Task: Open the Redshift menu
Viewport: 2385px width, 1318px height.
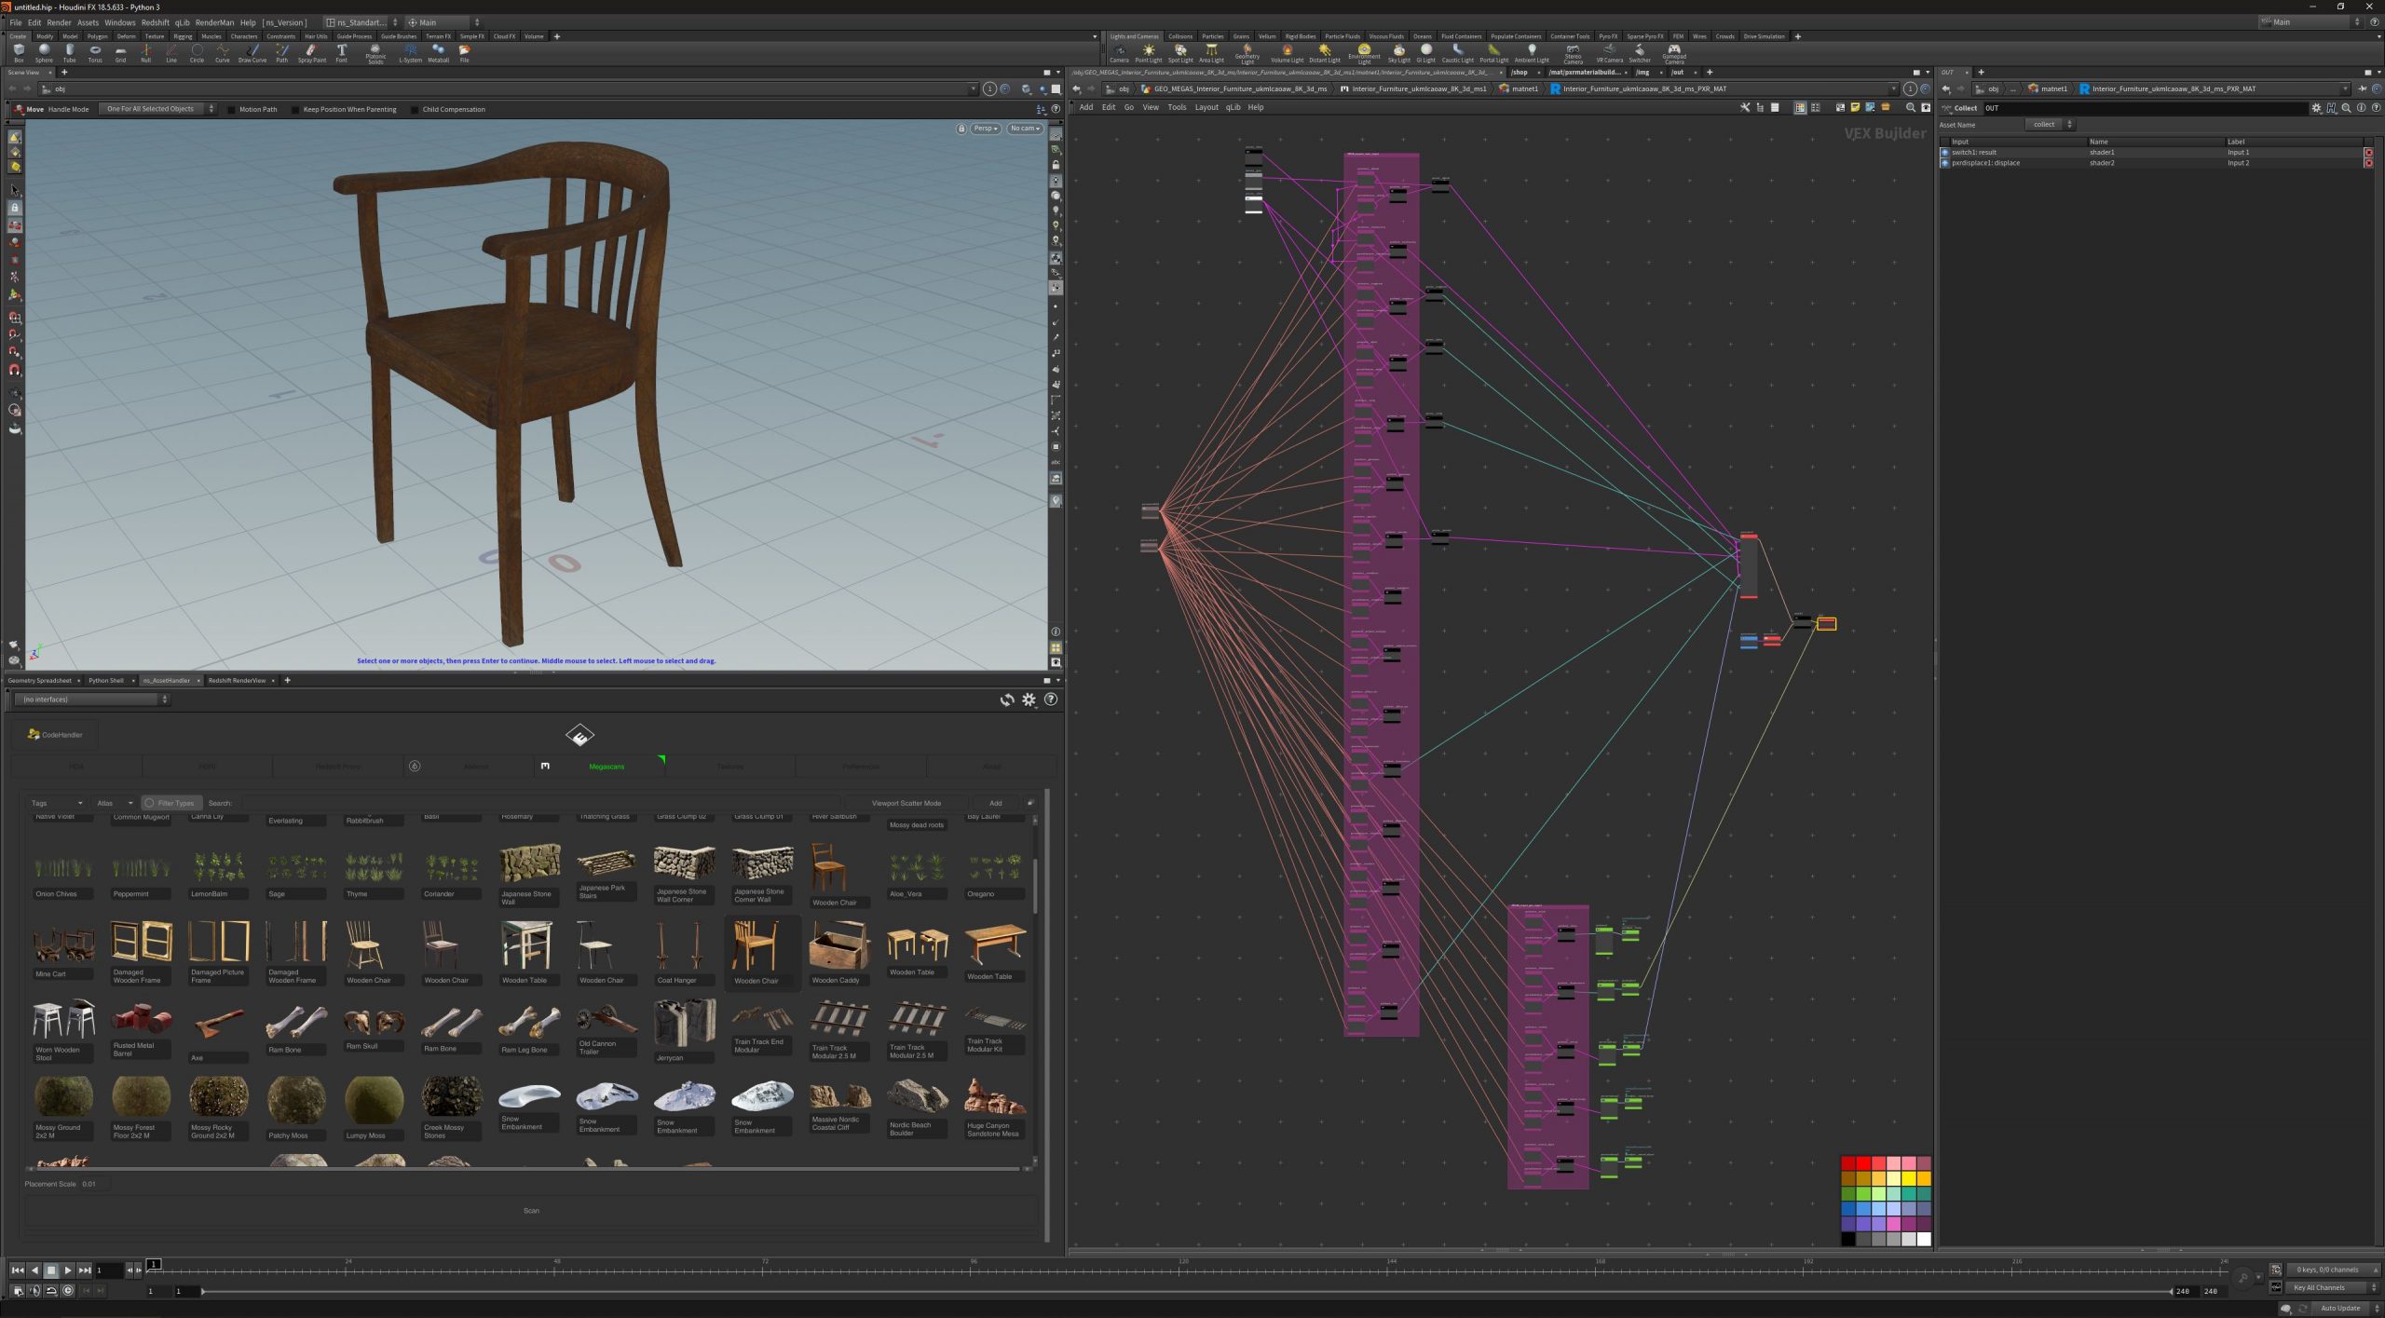Action: 155,22
